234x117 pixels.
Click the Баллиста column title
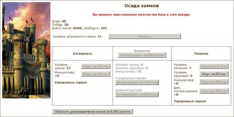(142, 51)
